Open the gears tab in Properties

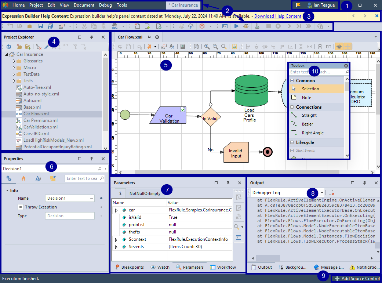(x=9, y=178)
